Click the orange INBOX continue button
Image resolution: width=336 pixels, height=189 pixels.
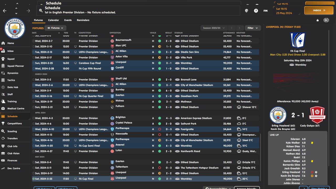pyautogui.click(x=319, y=10)
